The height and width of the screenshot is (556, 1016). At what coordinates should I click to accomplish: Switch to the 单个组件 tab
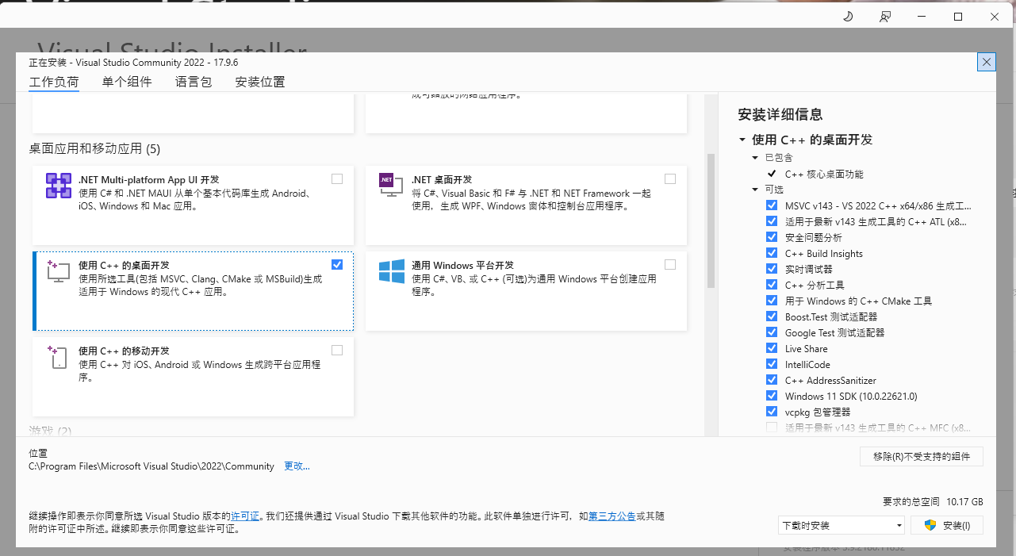click(127, 82)
